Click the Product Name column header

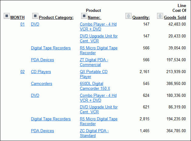(94, 18)
